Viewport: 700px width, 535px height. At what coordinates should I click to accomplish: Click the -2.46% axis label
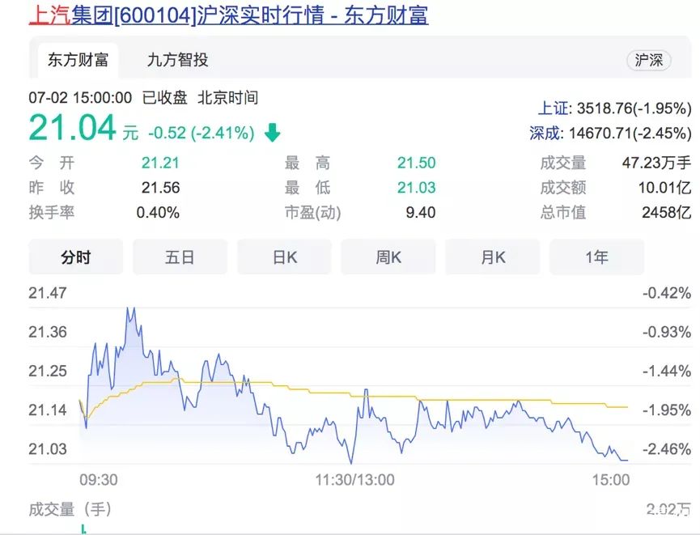pos(667,448)
